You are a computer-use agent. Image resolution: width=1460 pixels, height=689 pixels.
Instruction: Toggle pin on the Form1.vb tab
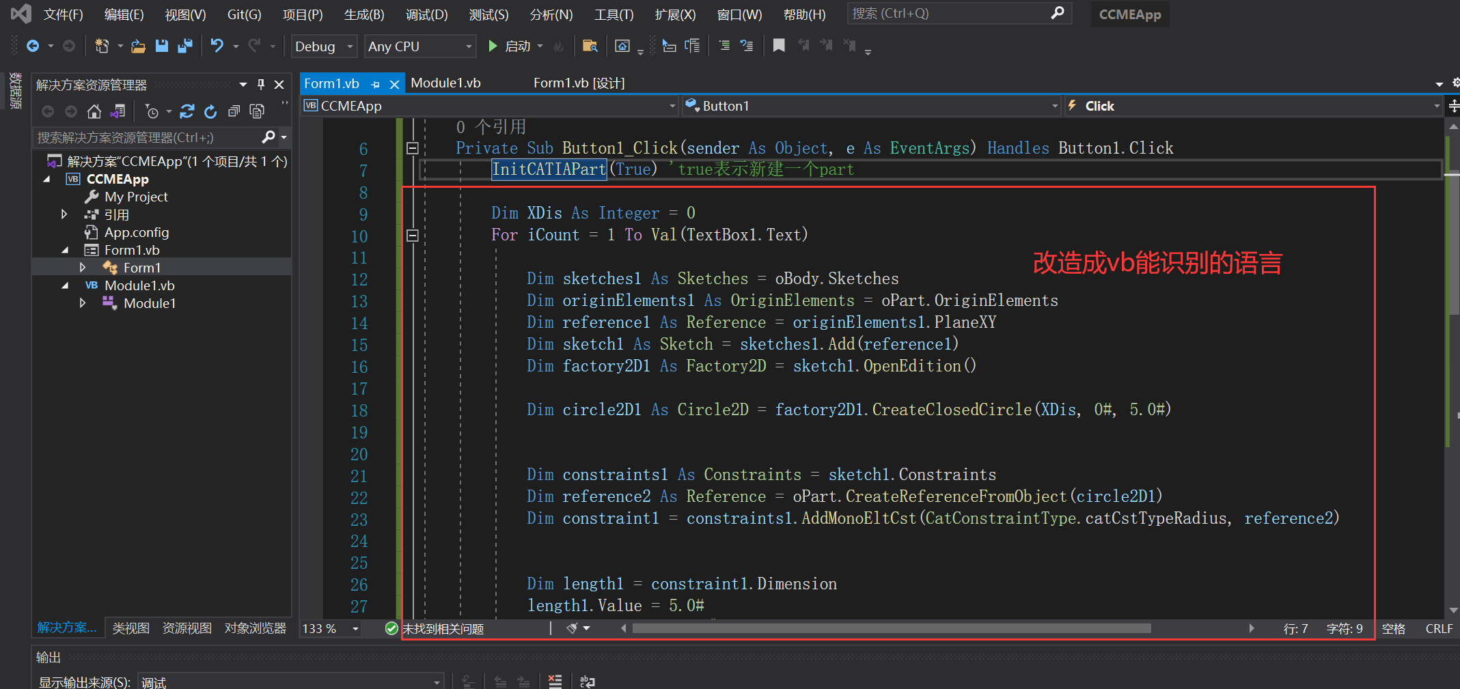pos(375,85)
